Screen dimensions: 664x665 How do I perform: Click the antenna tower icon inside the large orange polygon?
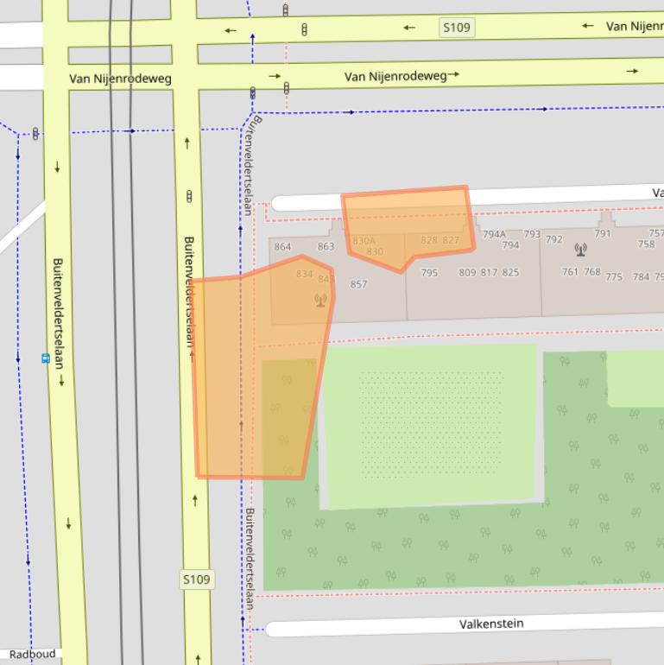[320, 301]
